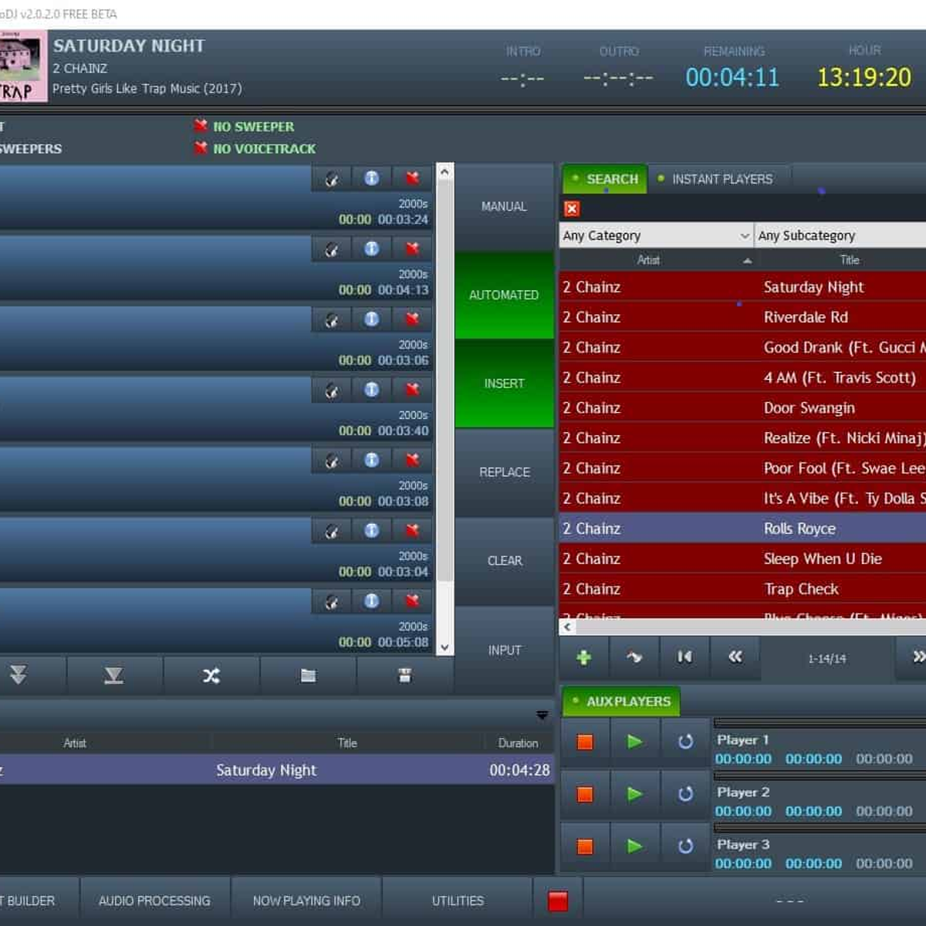Open info for the 00:04:13 track
Viewport: 926px width, 926px height.
[372, 248]
